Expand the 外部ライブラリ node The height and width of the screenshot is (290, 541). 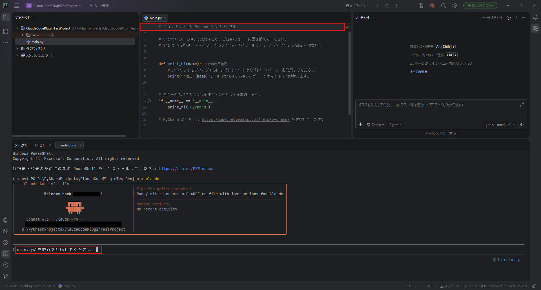(x=17, y=48)
